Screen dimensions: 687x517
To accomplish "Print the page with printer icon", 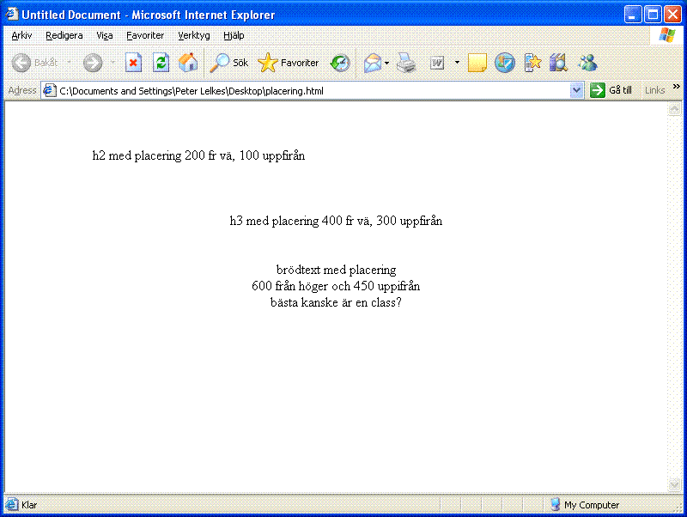I will pos(406,63).
